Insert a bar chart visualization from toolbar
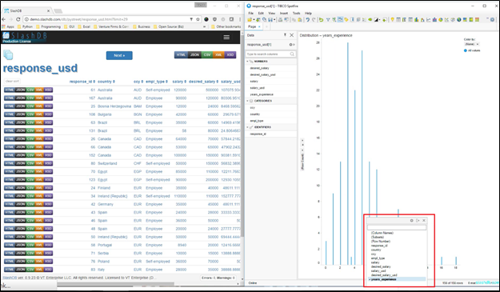The height and width of the screenshot is (292, 500). pos(416,20)
